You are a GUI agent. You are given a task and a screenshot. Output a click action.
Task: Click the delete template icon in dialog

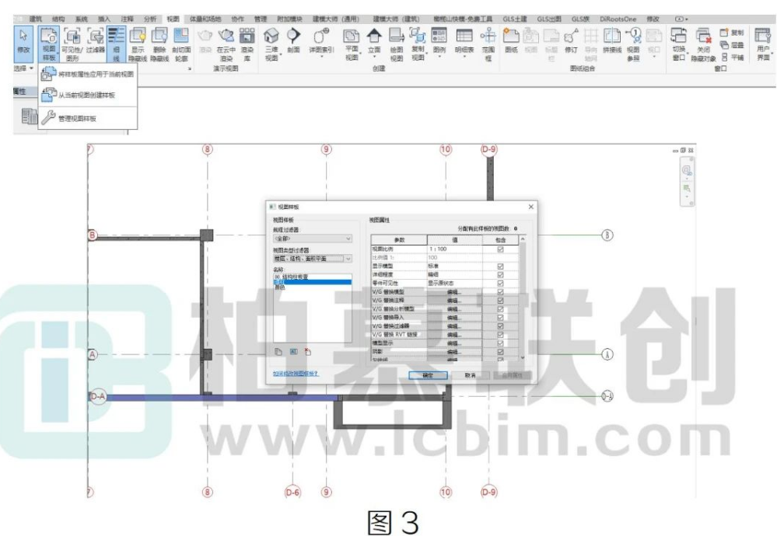tap(308, 352)
